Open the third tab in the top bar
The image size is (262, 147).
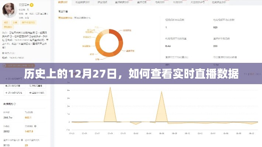[102, 2]
